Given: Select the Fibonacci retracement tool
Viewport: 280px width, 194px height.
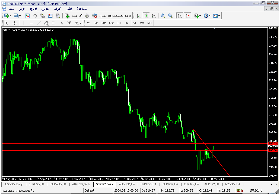Looking at the screenshot, I should pyautogui.click(x=54, y=23).
